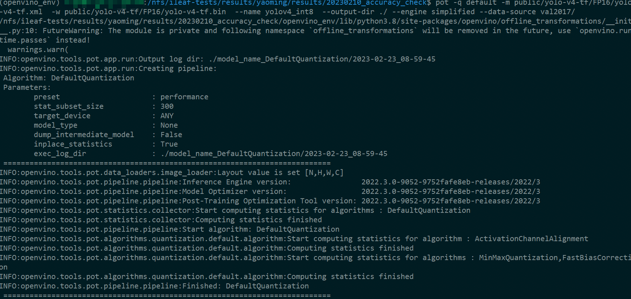Click 'MinMaxQuantization,FastBiasCorrecti' text

pyautogui.click(x=555, y=258)
